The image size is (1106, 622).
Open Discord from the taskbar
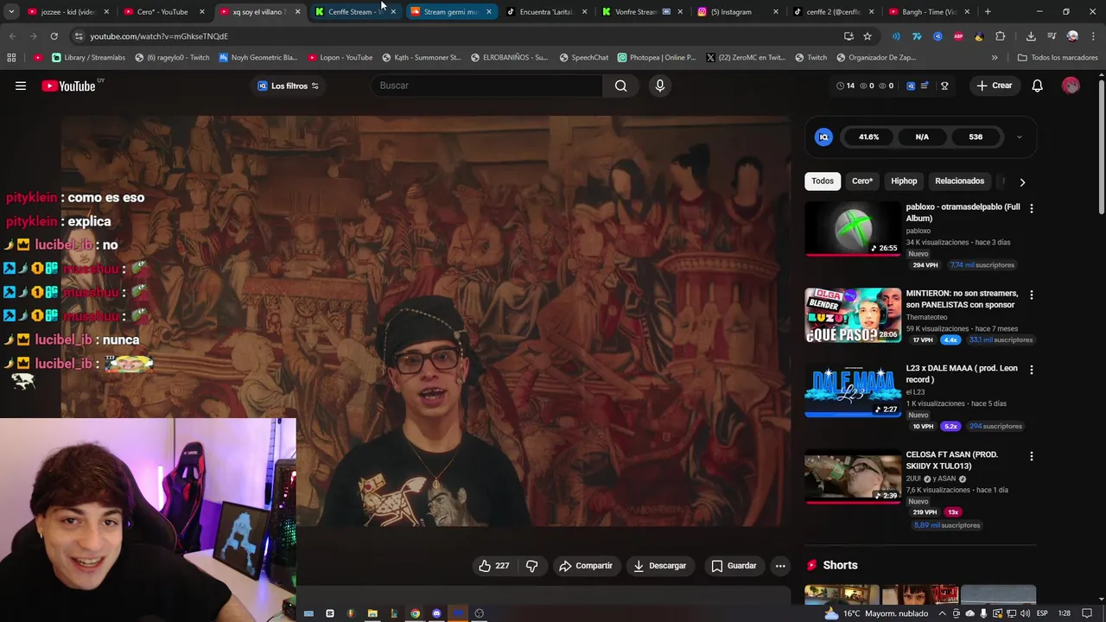436,613
